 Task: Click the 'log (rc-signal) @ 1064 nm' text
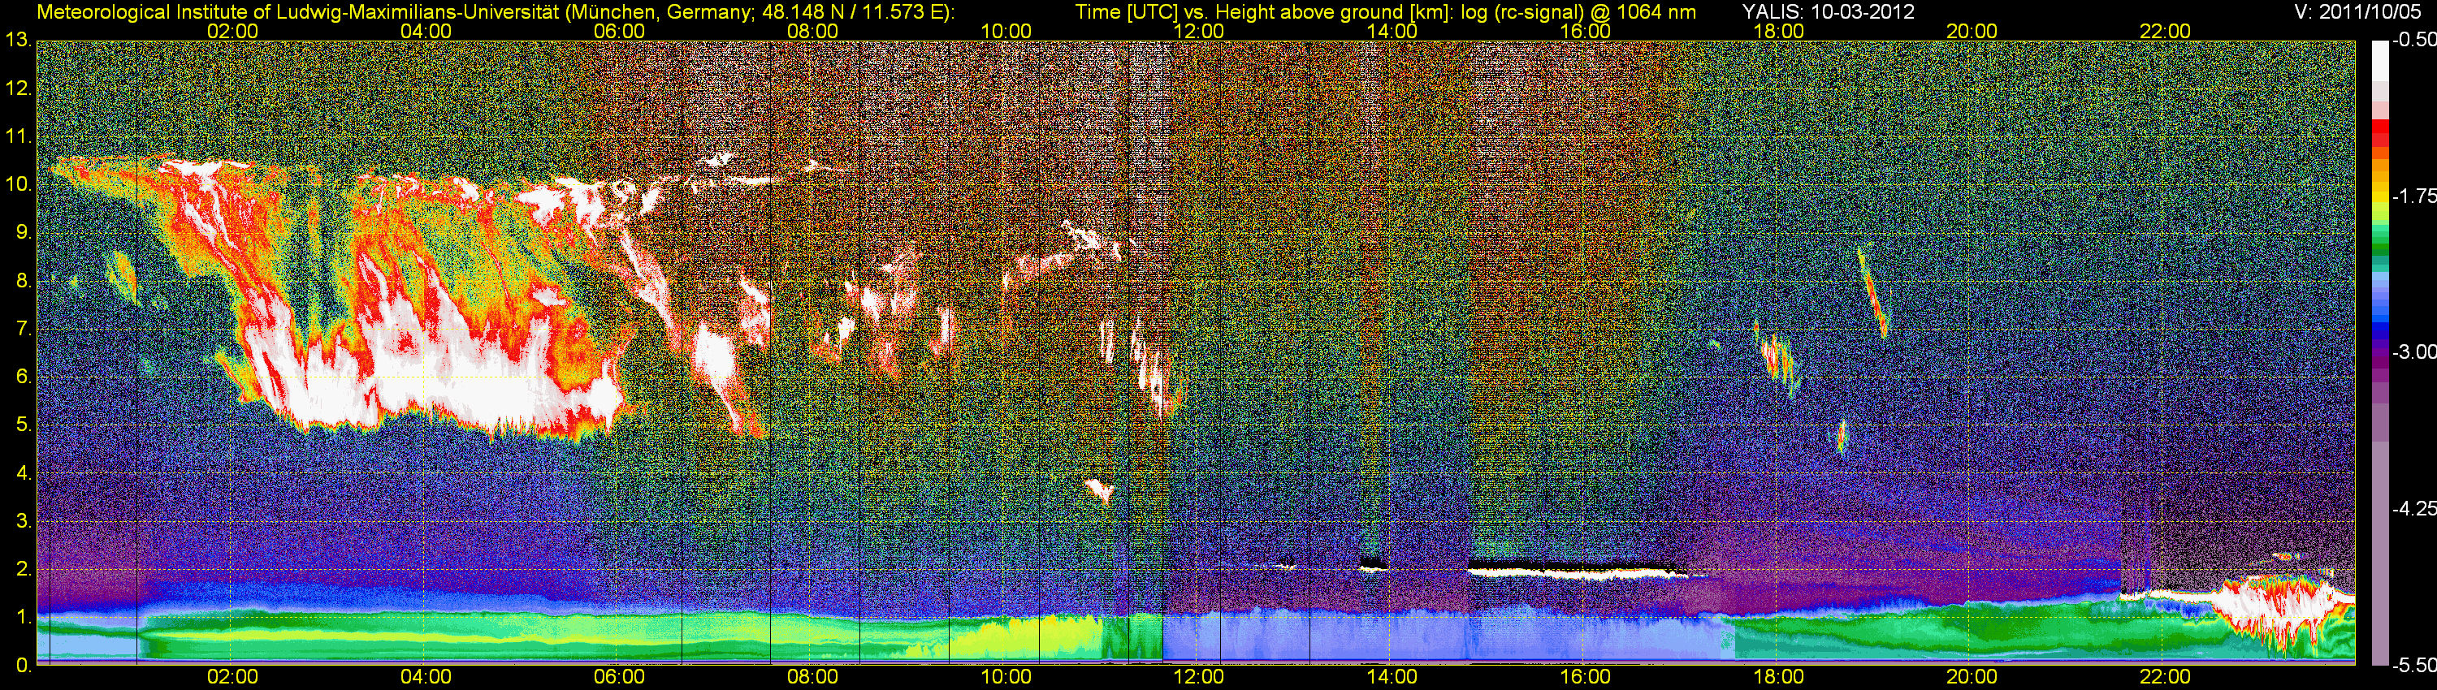pos(1579,11)
